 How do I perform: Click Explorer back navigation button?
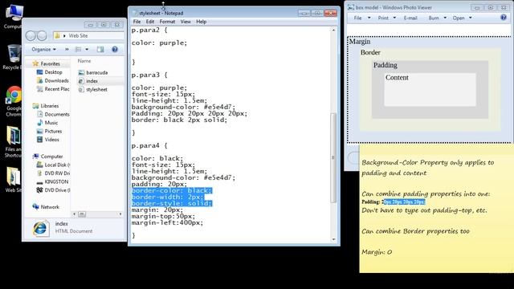pos(31,35)
